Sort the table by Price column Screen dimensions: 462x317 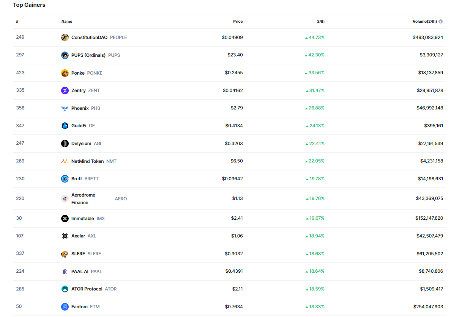(x=238, y=22)
